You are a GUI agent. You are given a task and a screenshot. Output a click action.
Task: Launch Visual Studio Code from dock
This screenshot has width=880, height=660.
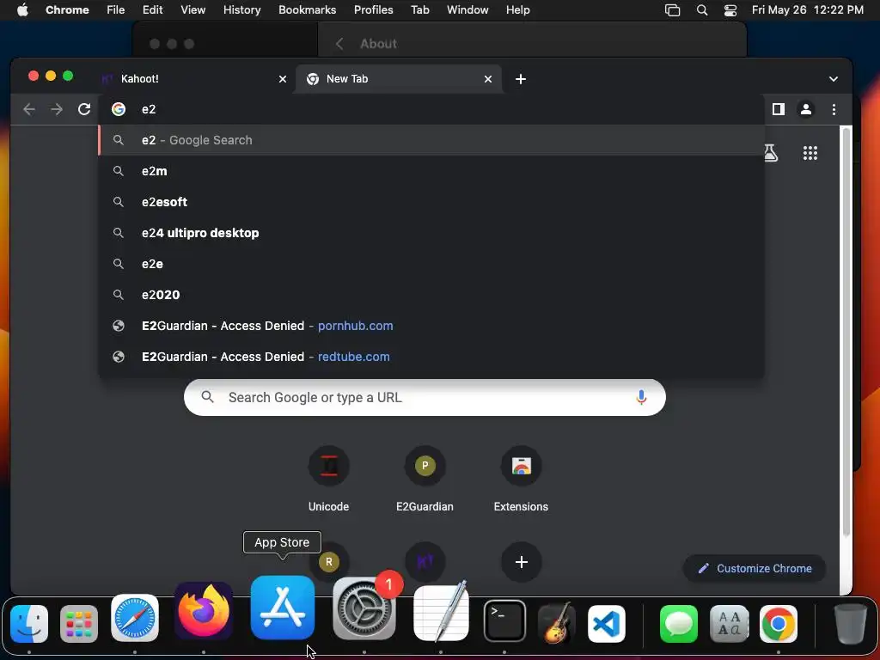(x=607, y=624)
